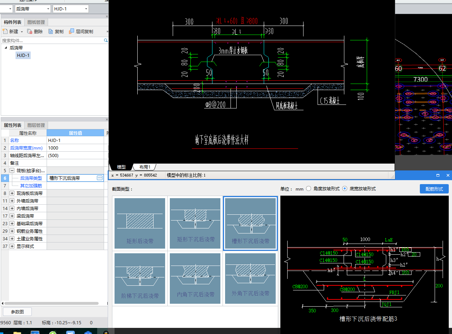452x334 pixels.
Task: Maximize the section type dialog
Action: (438, 175)
